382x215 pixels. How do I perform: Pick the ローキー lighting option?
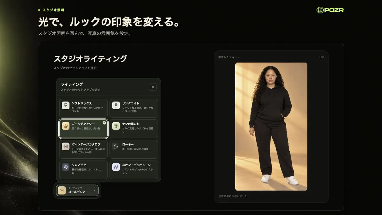(x=134, y=149)
